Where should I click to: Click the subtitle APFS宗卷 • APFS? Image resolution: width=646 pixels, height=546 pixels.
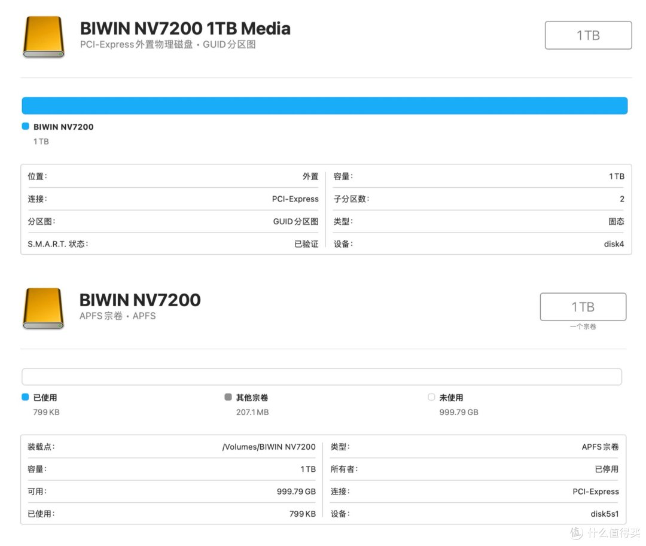point(117,316)
